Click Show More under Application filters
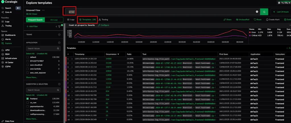Screen dimensions: 291x123 tap(31, 77)
